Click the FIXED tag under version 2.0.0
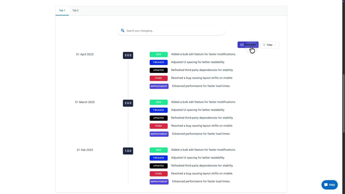 158,126
